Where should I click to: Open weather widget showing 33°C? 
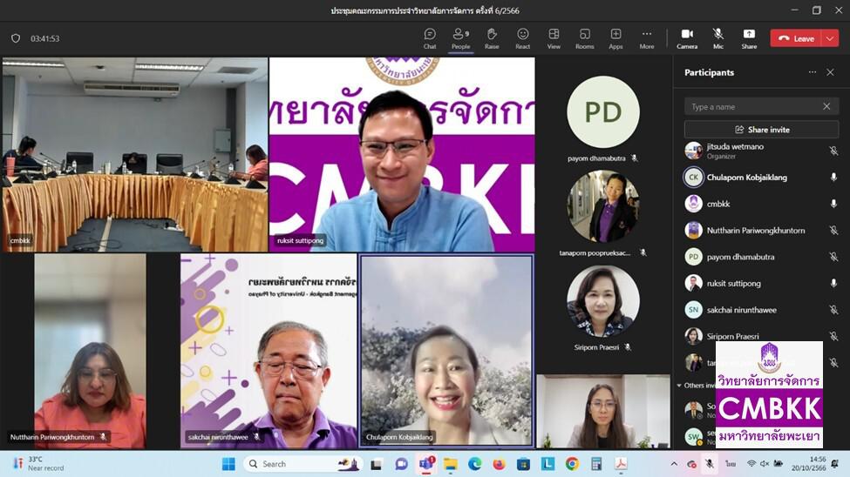pos(38,464)
